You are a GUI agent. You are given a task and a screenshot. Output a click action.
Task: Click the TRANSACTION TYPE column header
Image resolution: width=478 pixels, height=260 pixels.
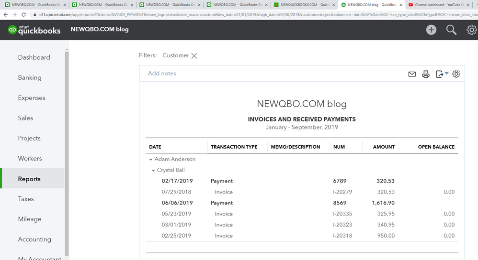[234, 147]
